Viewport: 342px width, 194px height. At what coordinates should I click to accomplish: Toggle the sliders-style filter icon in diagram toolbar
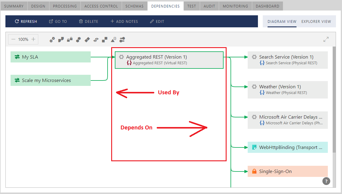click(x=122, y=39)
